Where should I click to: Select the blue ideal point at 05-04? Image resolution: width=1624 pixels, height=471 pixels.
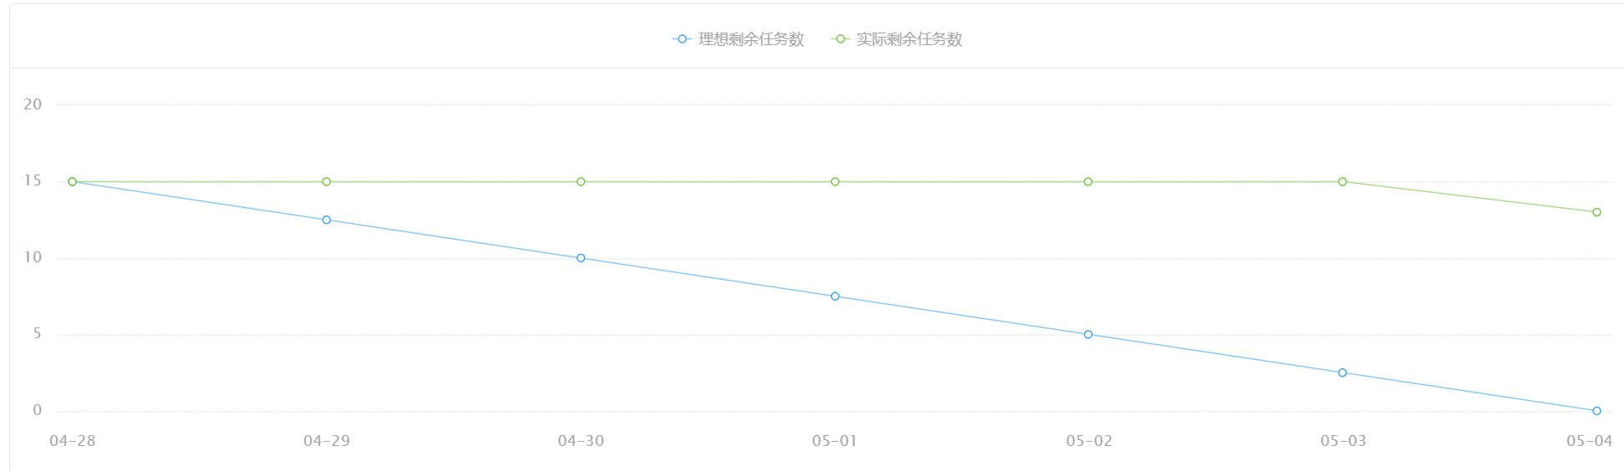click(1596, 411)
